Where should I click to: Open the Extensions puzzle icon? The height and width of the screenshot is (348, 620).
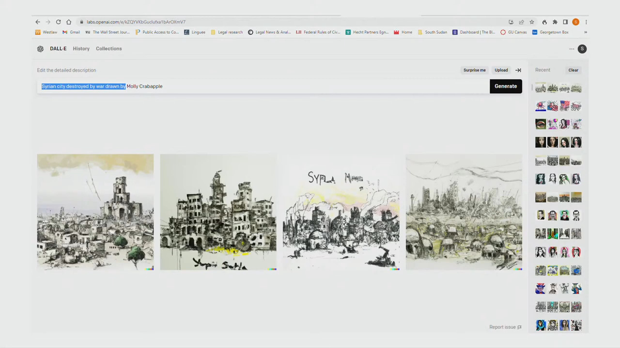click(555, 22)
